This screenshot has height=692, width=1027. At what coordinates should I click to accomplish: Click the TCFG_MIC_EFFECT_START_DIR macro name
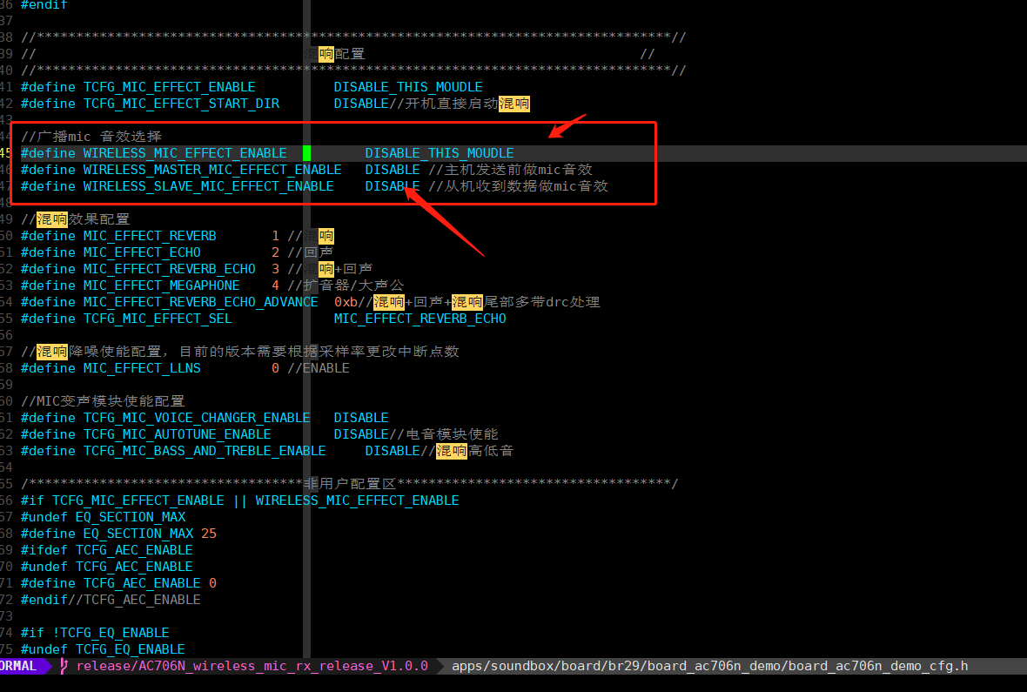click(181, 104)
